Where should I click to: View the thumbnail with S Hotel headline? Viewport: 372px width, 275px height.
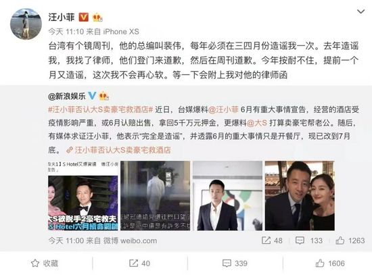(83, 195)
